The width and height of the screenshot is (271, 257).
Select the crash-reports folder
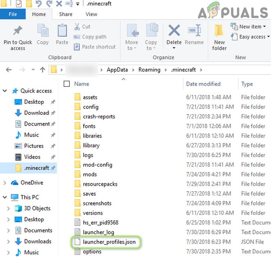99,116
